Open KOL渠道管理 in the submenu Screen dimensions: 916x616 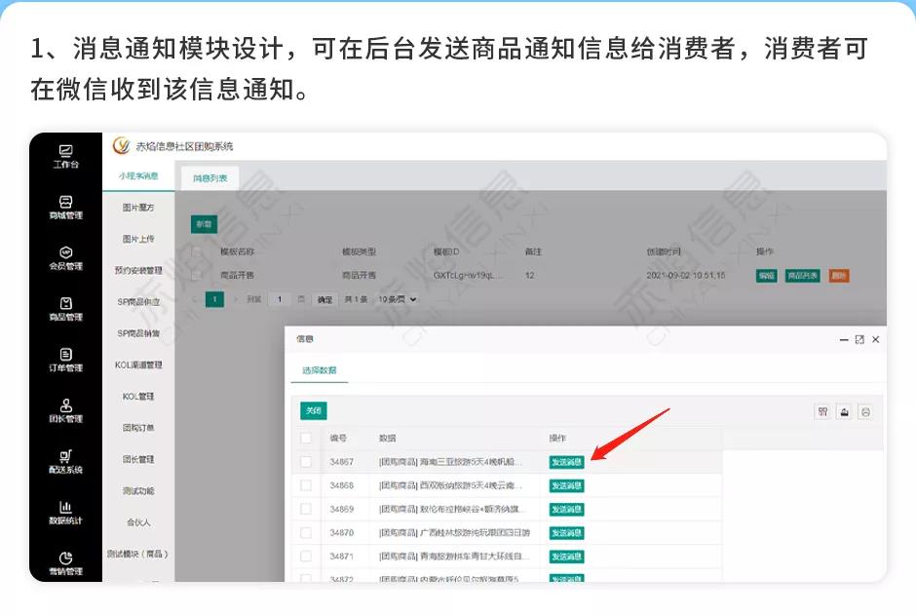[x=138, y=366]
